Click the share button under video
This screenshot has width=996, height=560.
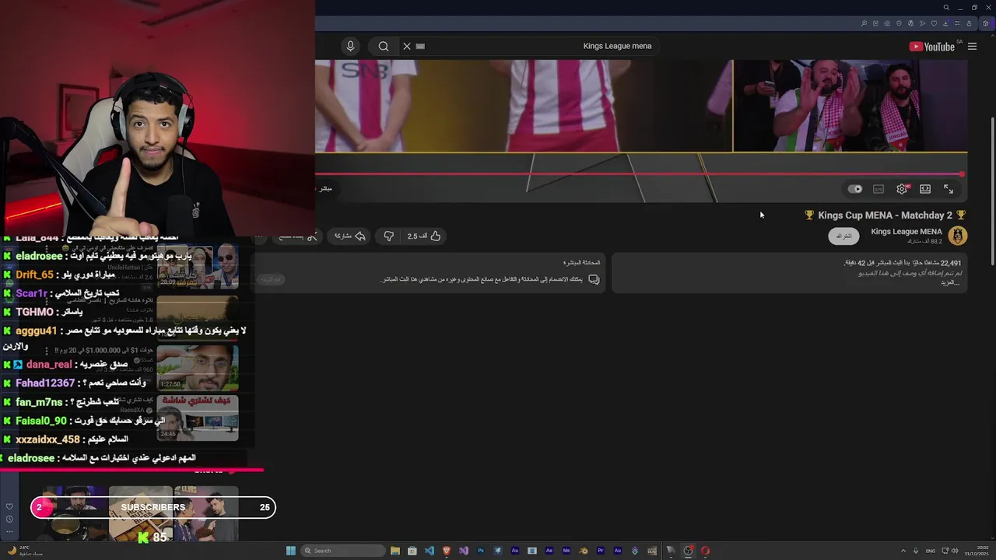[x=350, y=236]
